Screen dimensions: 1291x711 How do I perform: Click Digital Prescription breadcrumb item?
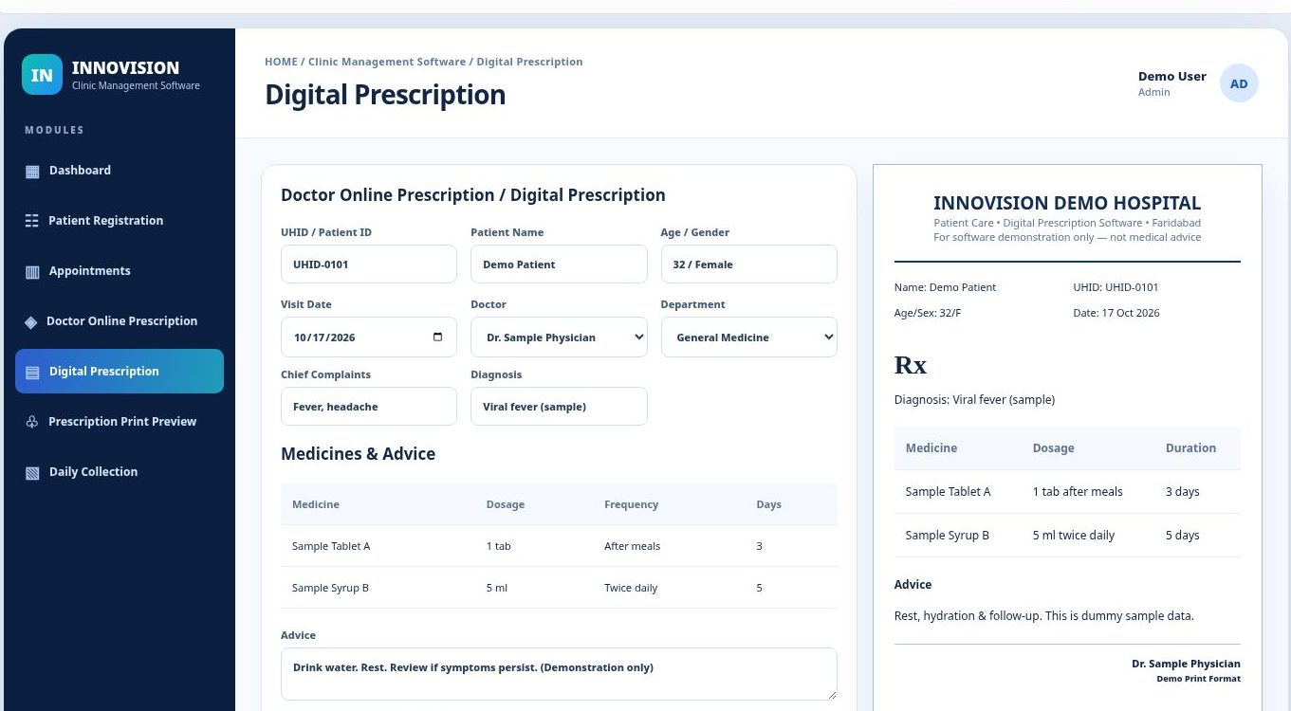(x=529, y=62)
